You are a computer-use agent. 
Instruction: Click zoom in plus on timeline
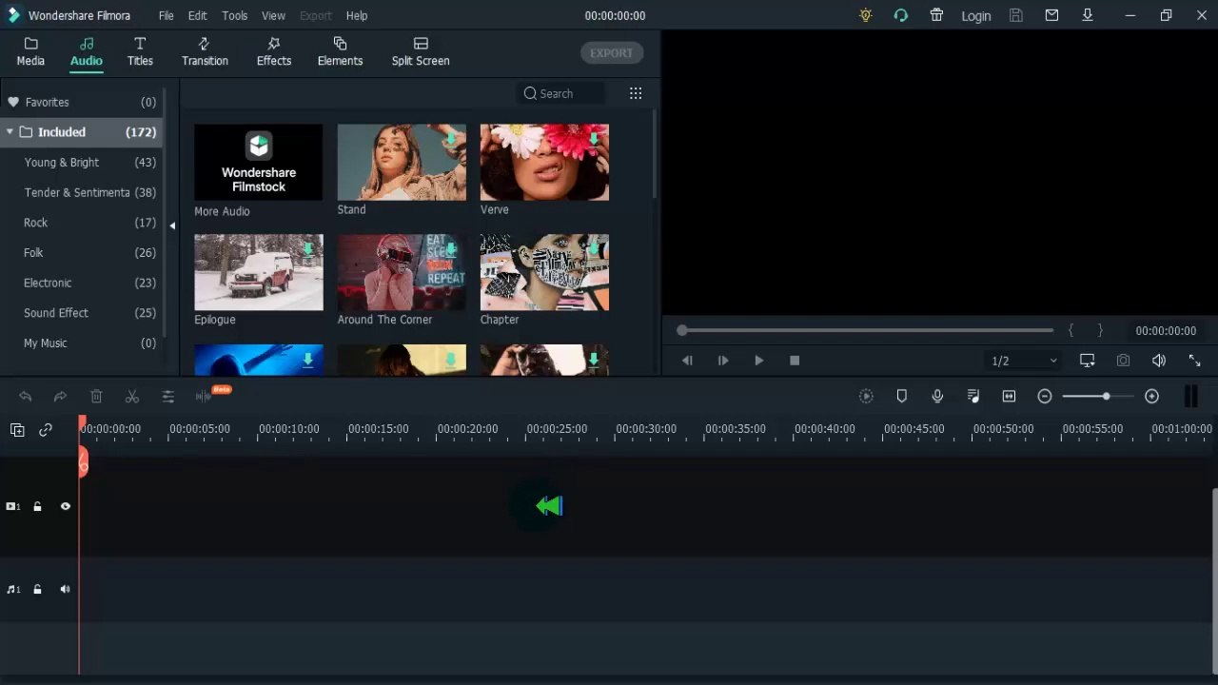(1151, 396)
